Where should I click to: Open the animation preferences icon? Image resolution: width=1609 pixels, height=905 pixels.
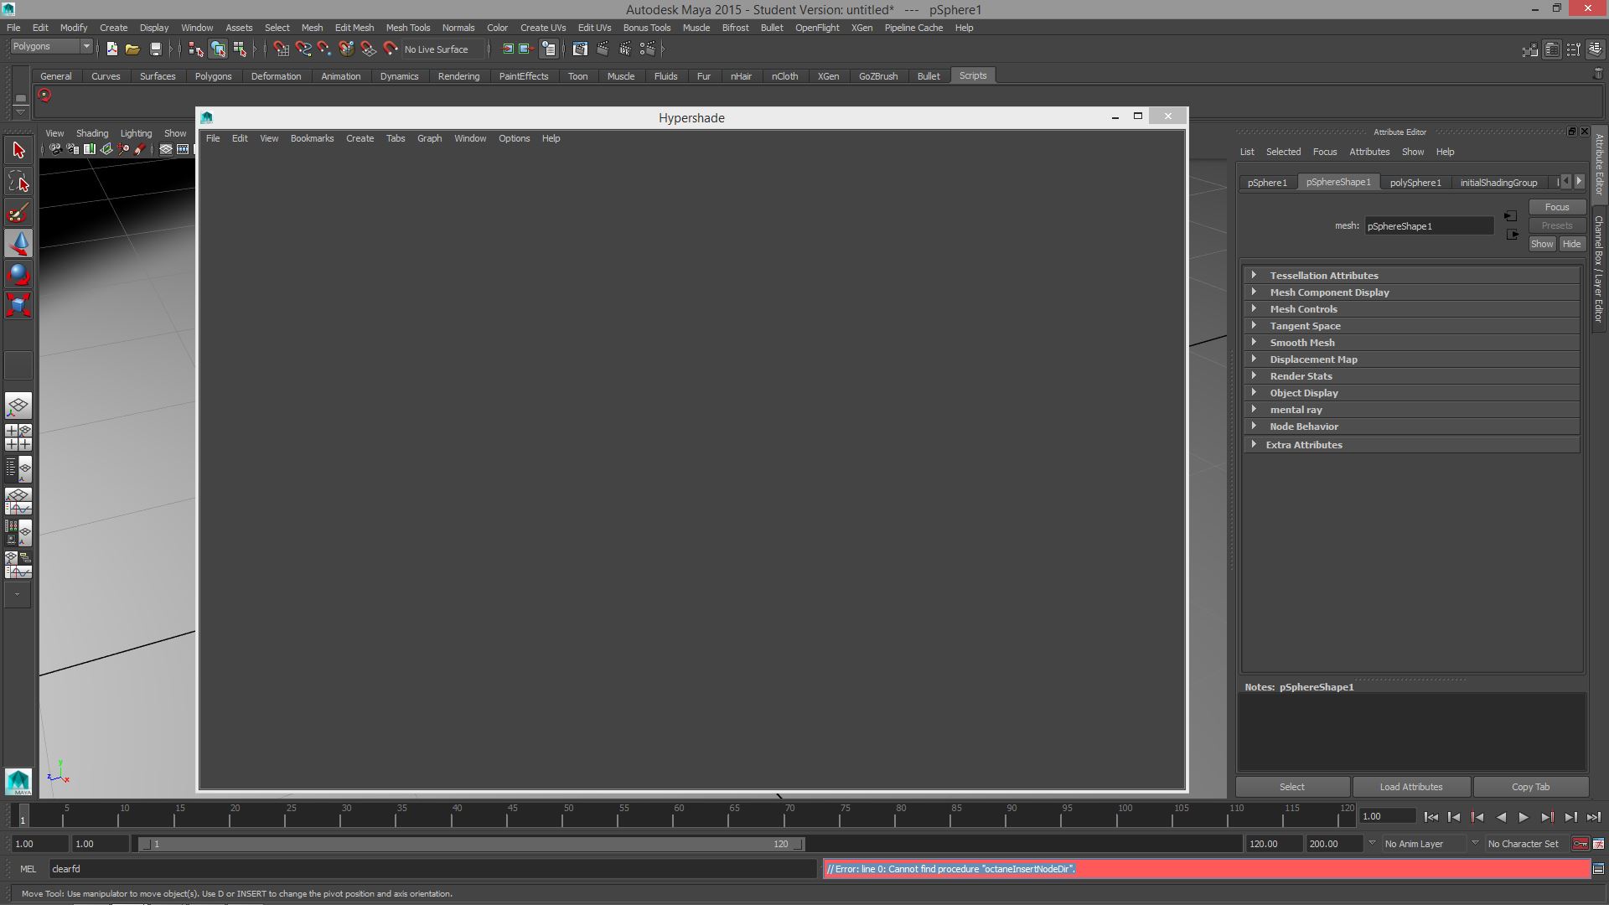[x=1598, y=844]
